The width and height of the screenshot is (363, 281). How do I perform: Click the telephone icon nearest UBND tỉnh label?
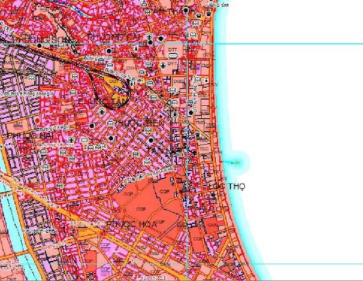click(209, 14)
